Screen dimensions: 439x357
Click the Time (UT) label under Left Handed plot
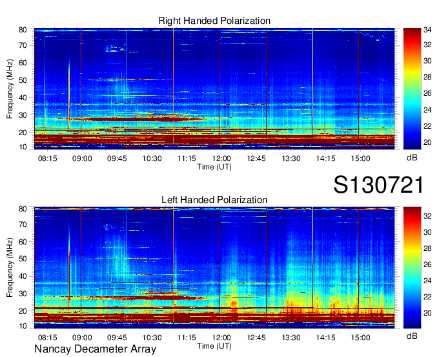pos(214,346)
